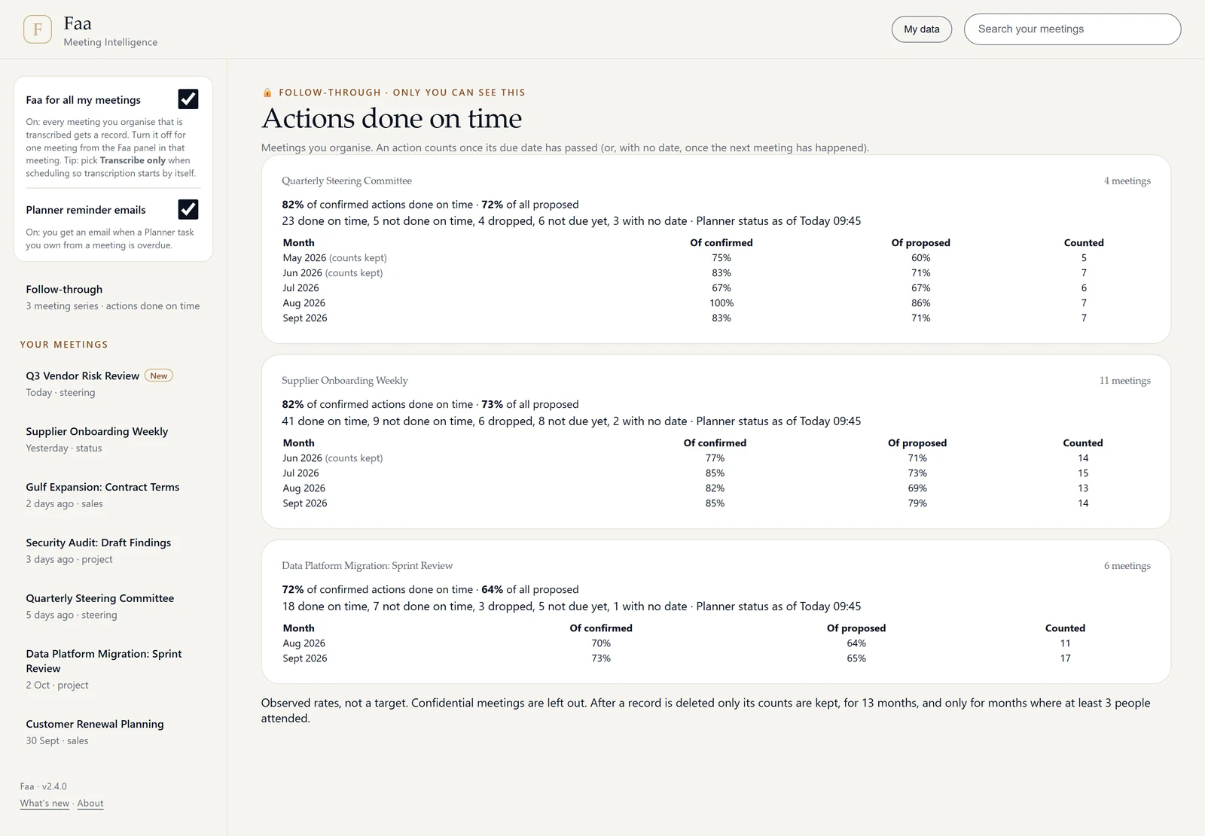
Task: Click the '18 done on time' summary line
Action: click(572, 606)
